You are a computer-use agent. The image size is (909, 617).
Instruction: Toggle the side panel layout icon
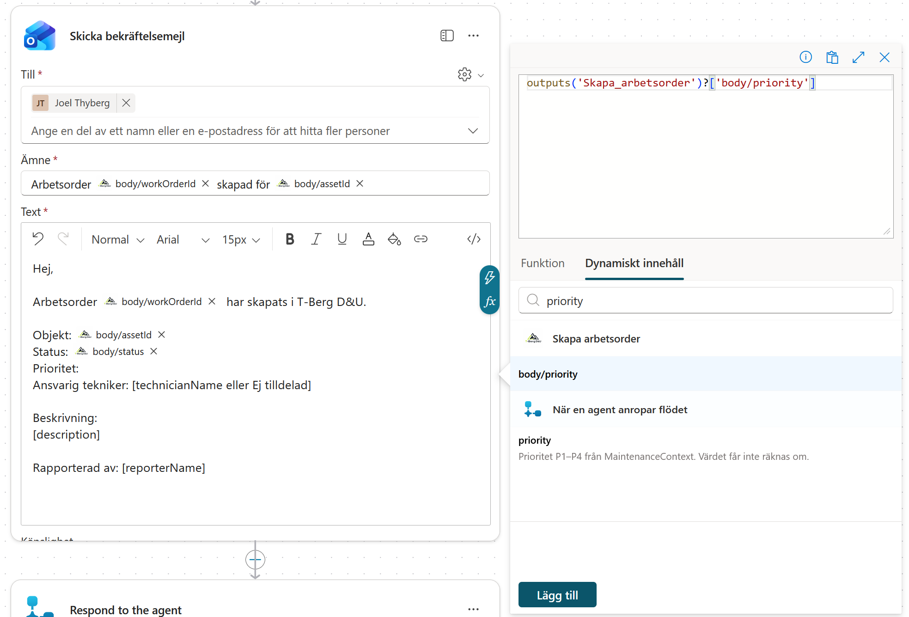(x=447, y=36)
